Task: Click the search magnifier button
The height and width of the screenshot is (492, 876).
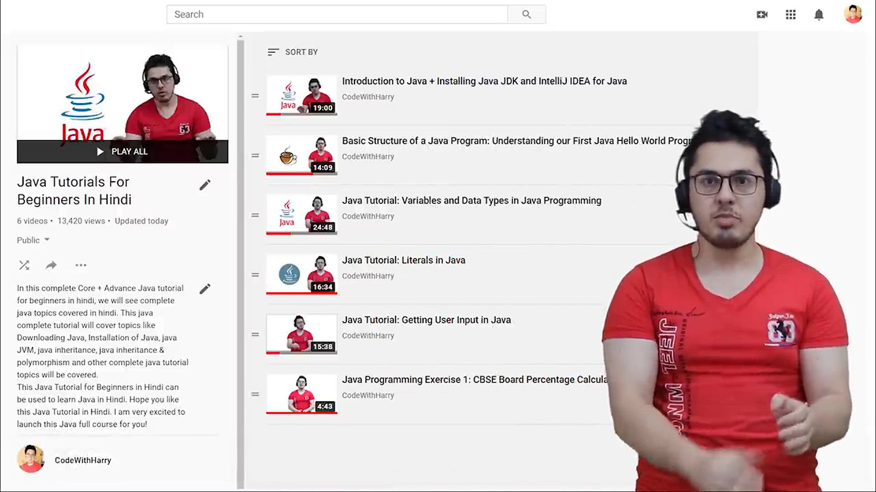Action: (x=527, y=15)
